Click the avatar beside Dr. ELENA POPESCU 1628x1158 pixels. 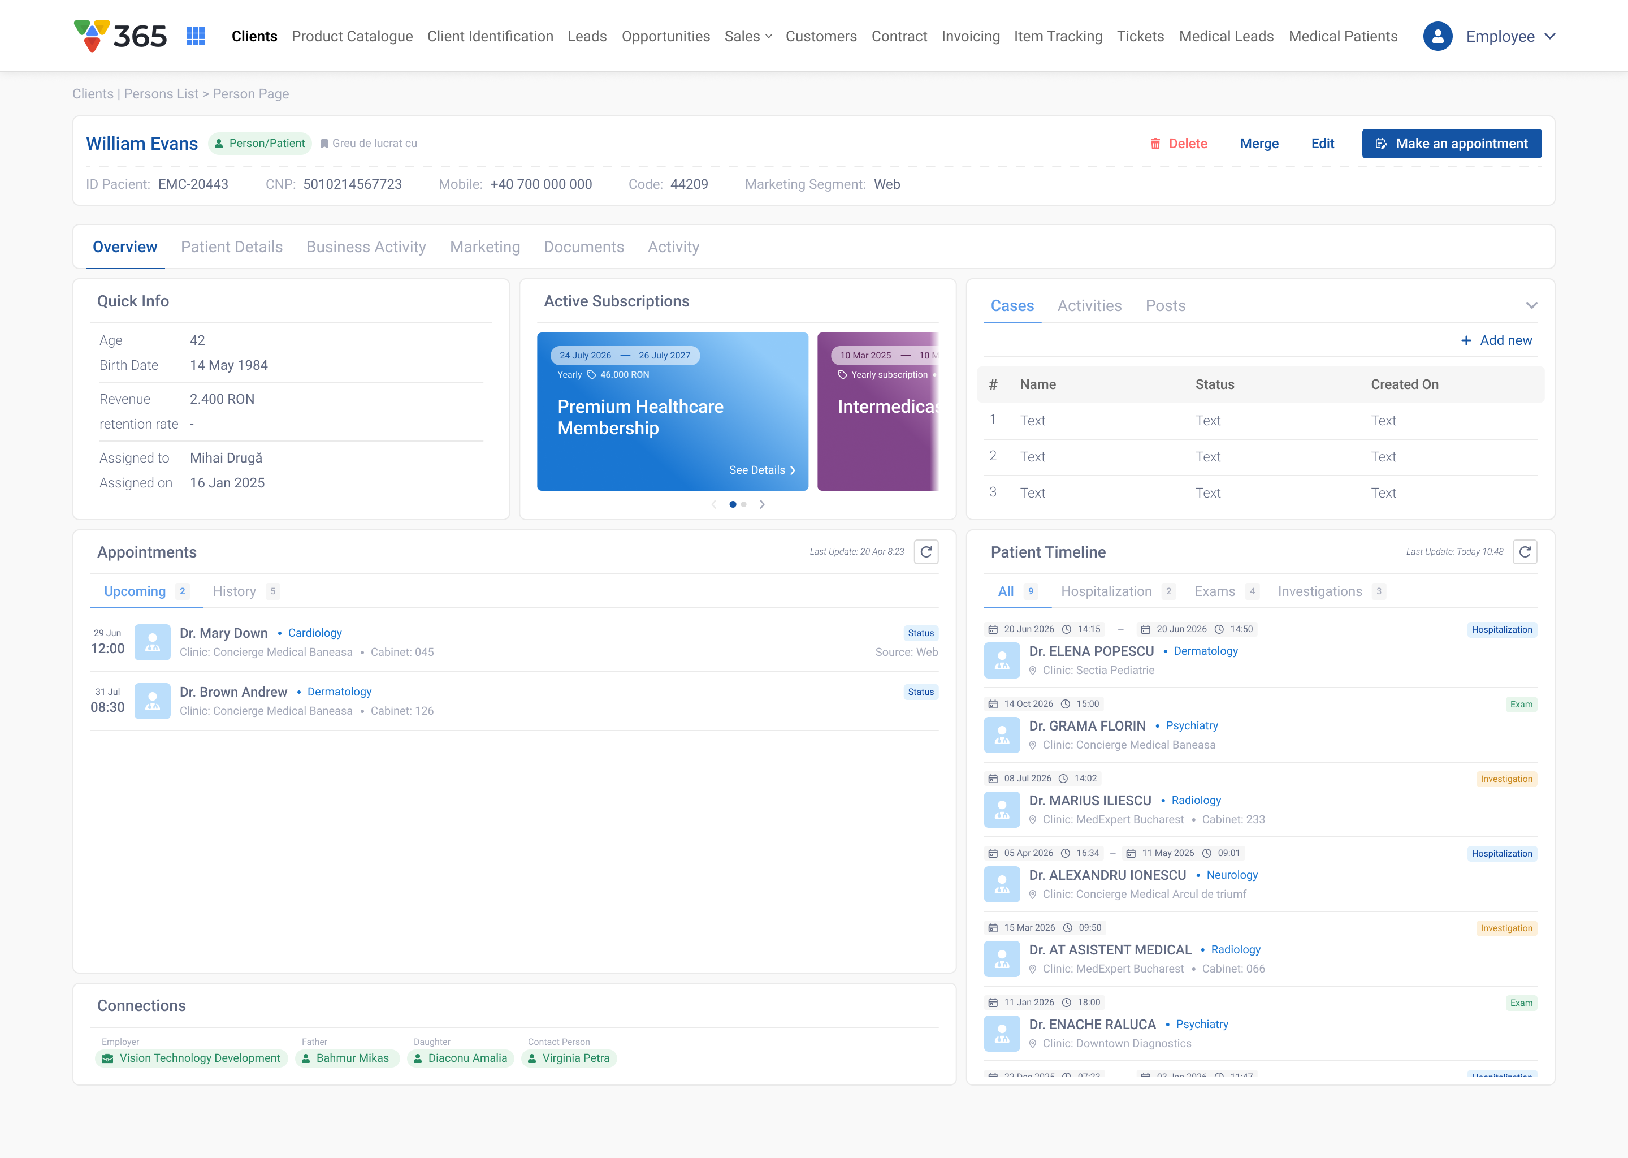point(1002,660)
